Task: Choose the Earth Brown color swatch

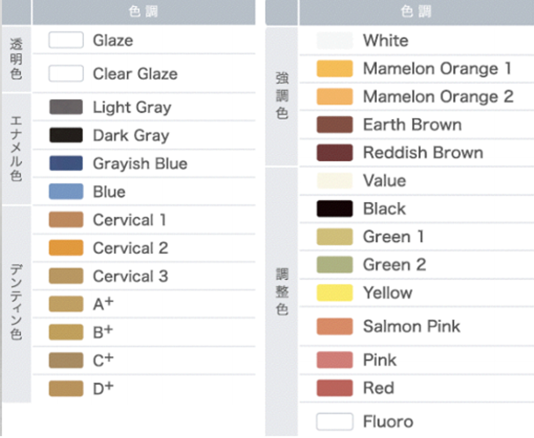Action: [x=334, y=124]
